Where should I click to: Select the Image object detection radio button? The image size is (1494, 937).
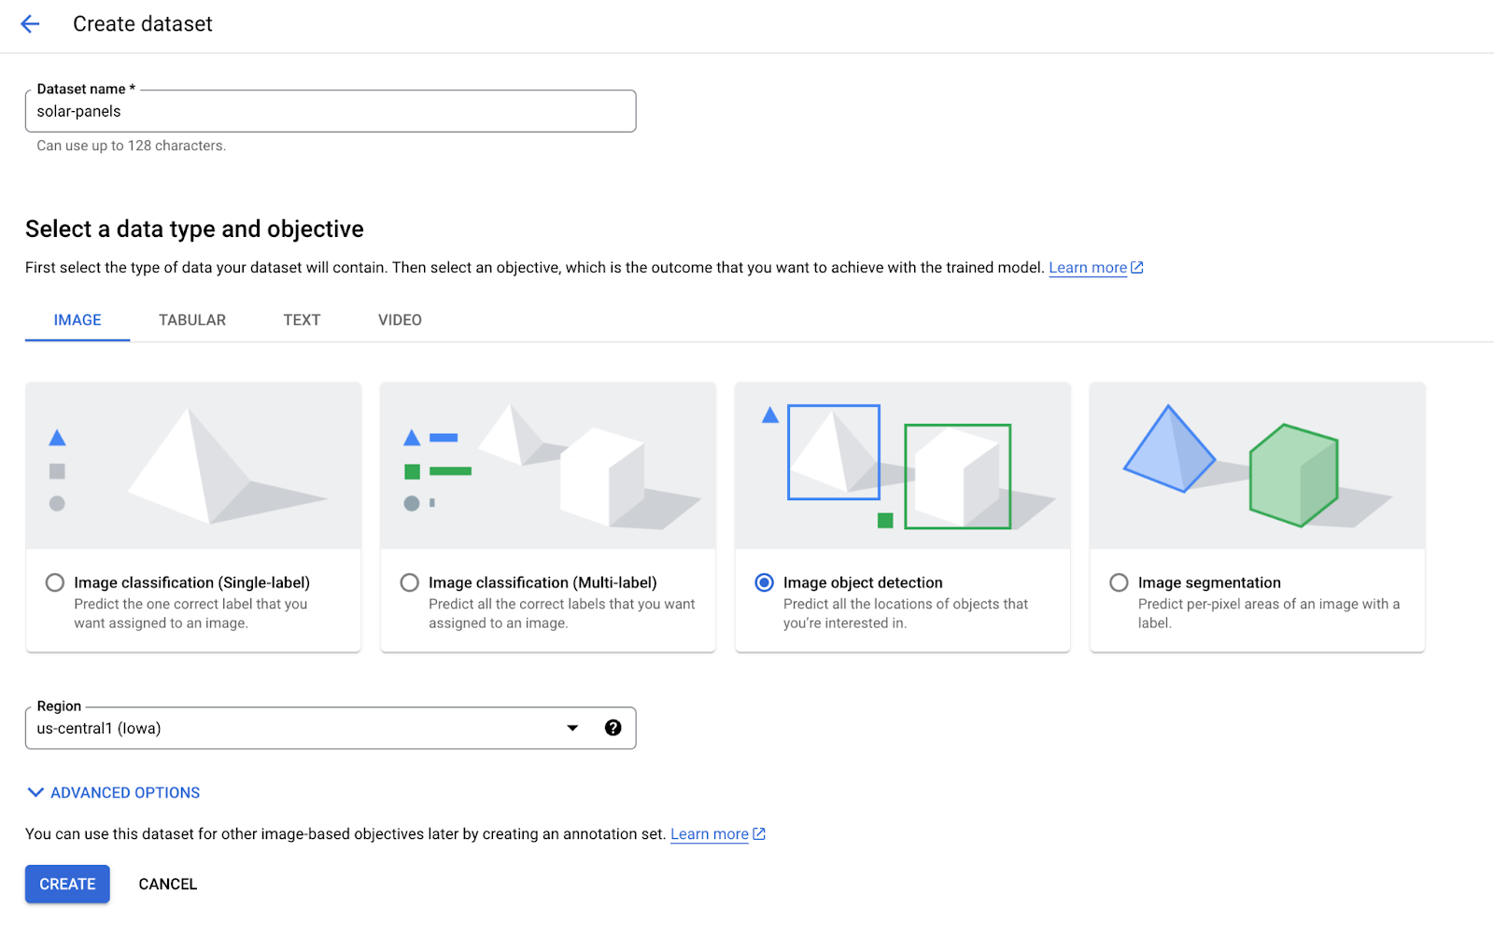tap(765, 582)
